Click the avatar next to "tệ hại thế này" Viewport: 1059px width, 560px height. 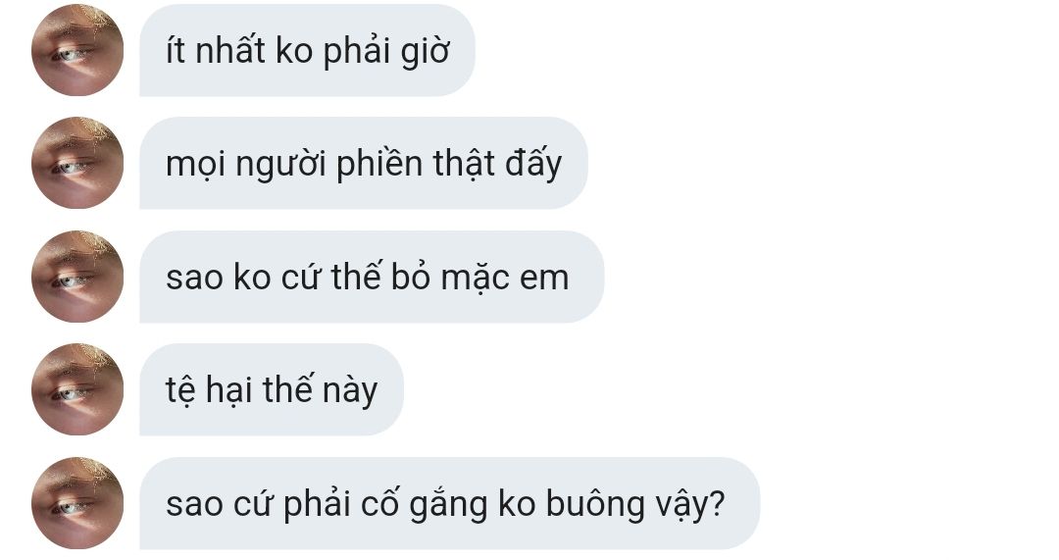pyautogui.click(x=77, y=389)
